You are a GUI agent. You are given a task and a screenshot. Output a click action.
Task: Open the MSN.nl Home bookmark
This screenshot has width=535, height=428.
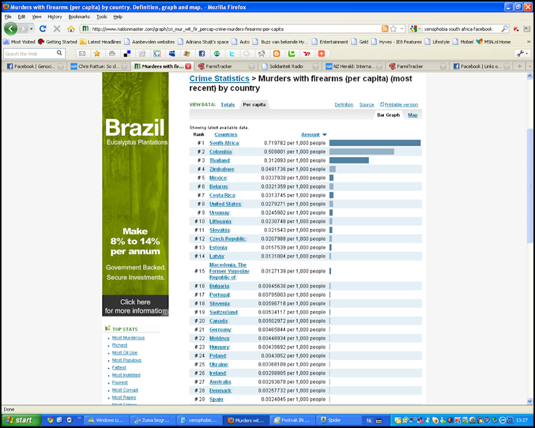(x=494, y=42)
